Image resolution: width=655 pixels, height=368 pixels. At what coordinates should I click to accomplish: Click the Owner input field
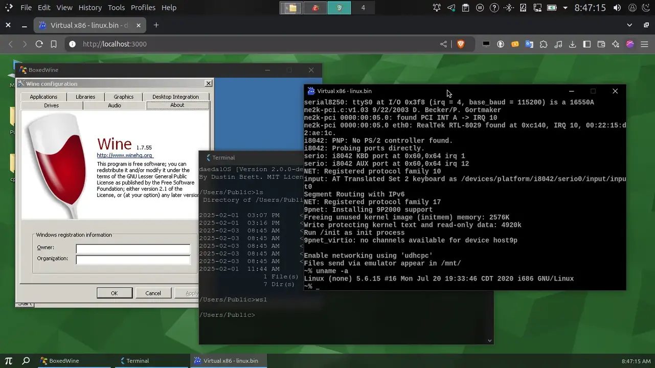point(133,249)
